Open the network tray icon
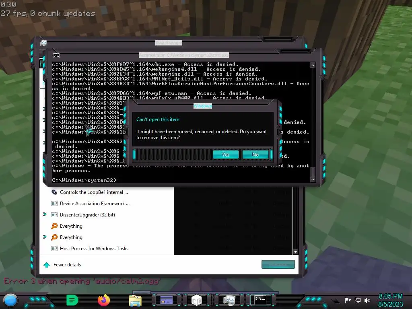Image resolution: width=412 pixels, height=309 pixels. pos(358,300)
